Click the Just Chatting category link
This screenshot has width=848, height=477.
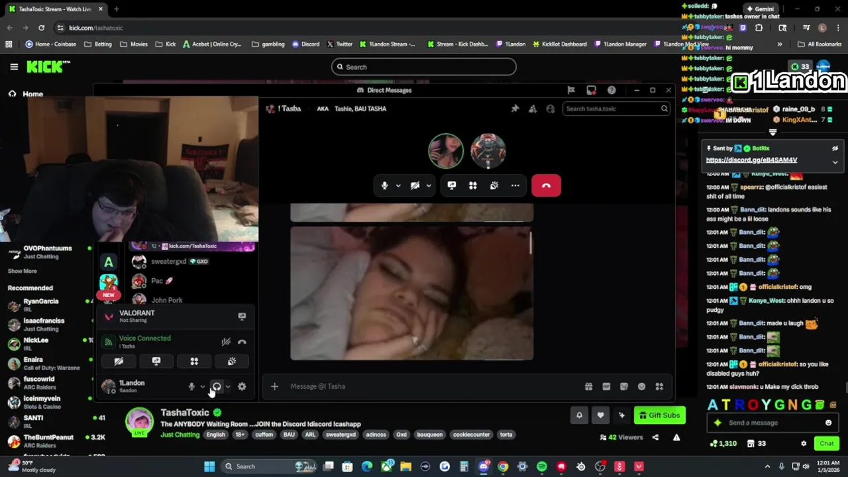pyautogui.click(x=180, y=435)
